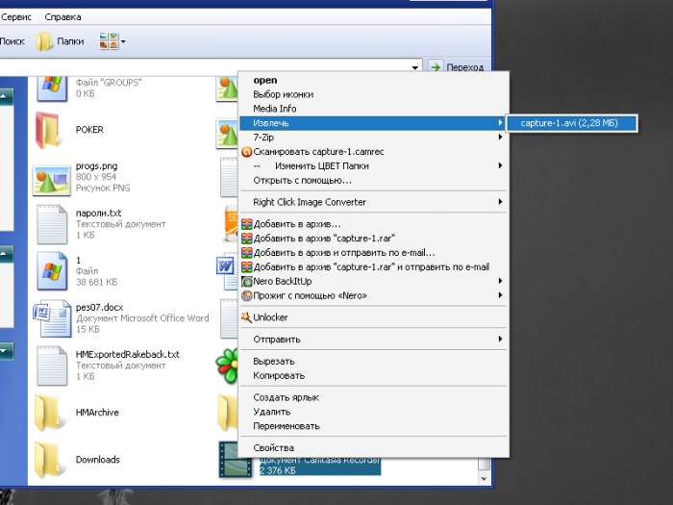Click the ICQ flower icon
This screenshot has height=505, width=673.
tap(227, 365)
